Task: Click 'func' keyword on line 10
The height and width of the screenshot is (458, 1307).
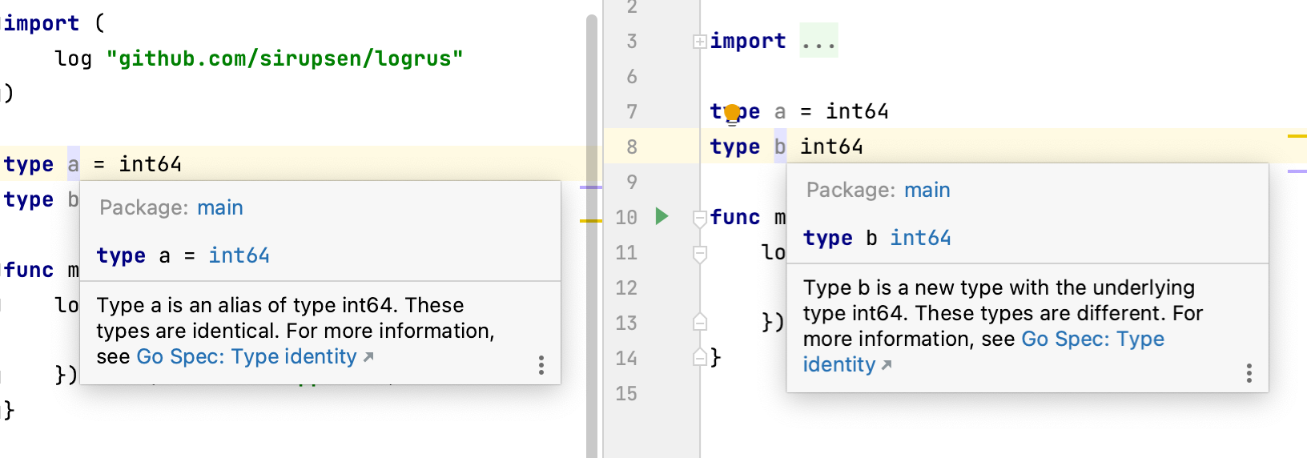Action: click(x=735, y=217)
